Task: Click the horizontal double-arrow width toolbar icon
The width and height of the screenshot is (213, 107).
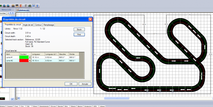Action: click(34, 6)
